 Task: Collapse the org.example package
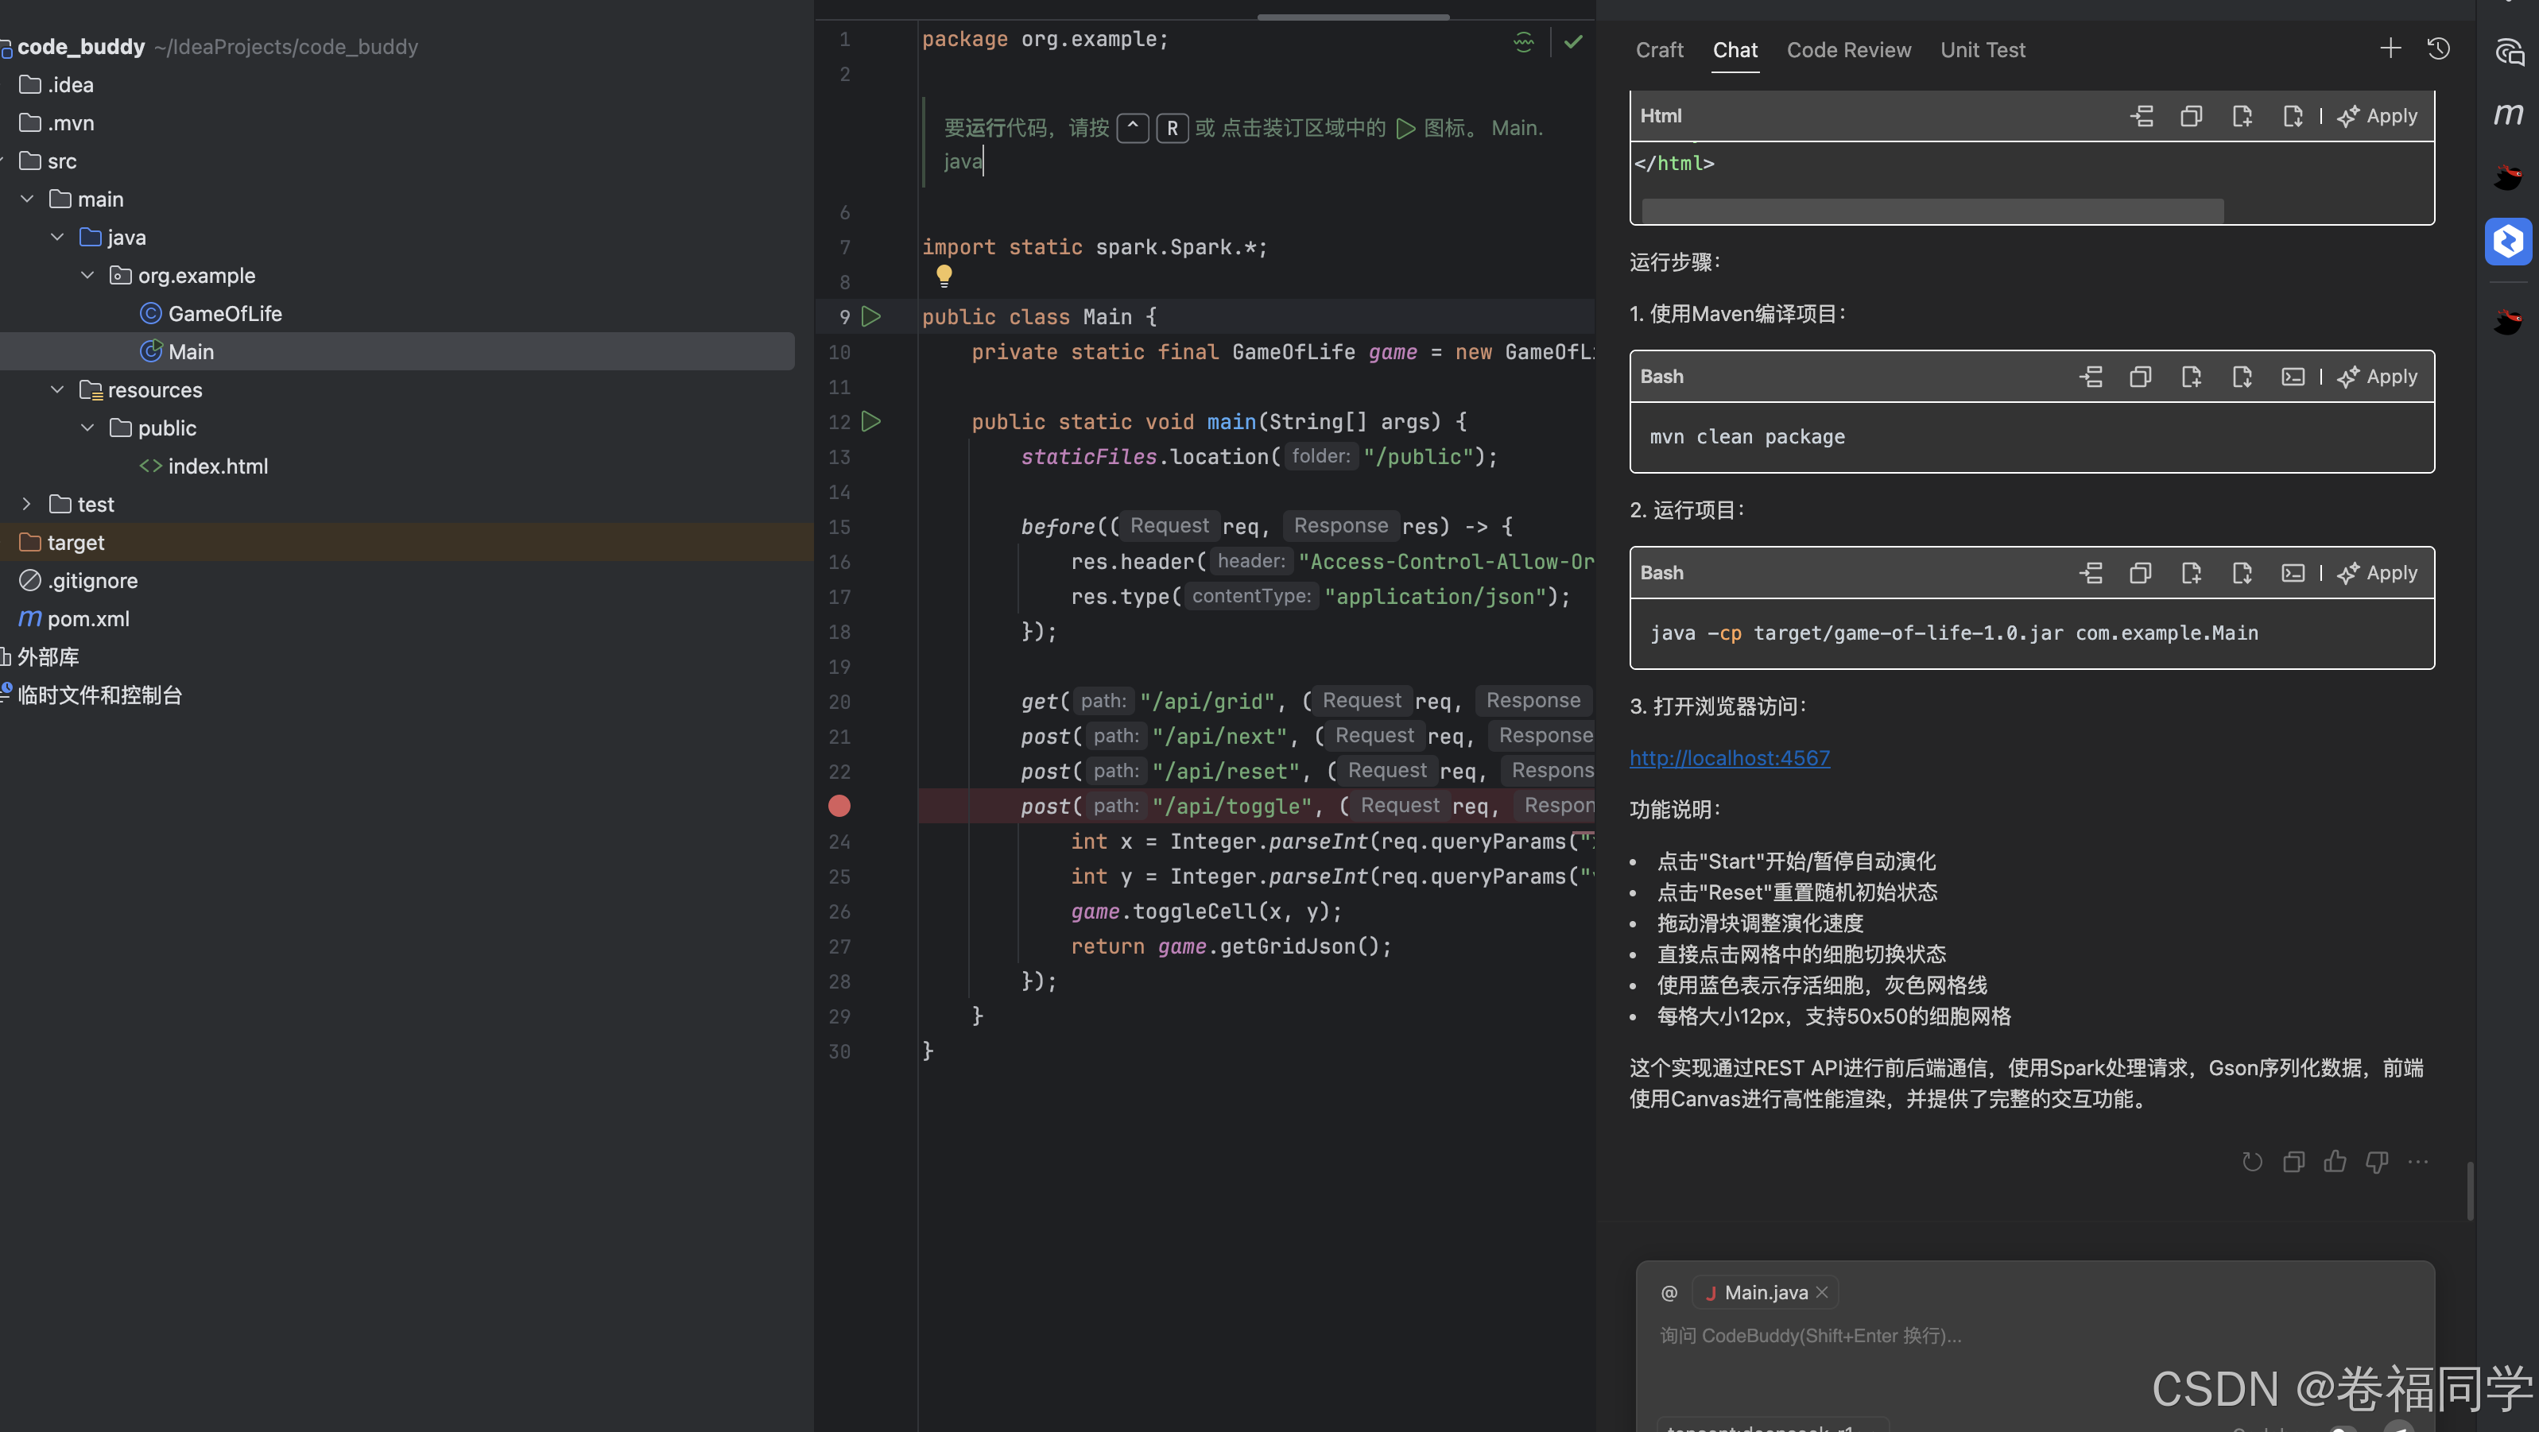[87, 276]
